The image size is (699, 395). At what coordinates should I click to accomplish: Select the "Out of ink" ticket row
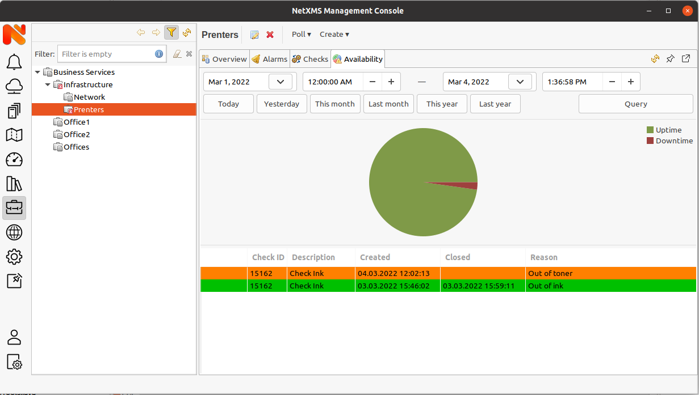pos(448,286)
